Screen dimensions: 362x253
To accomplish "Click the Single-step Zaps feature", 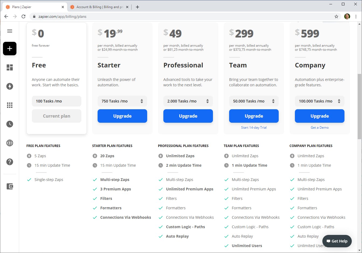I will click(49, 180).
